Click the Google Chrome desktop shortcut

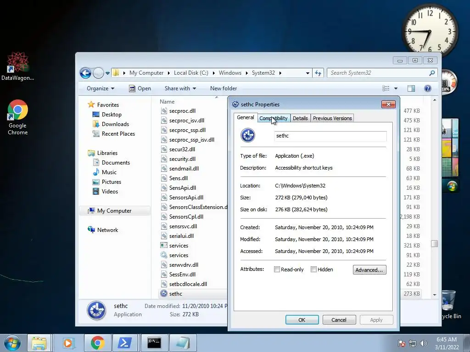[18, 117]
